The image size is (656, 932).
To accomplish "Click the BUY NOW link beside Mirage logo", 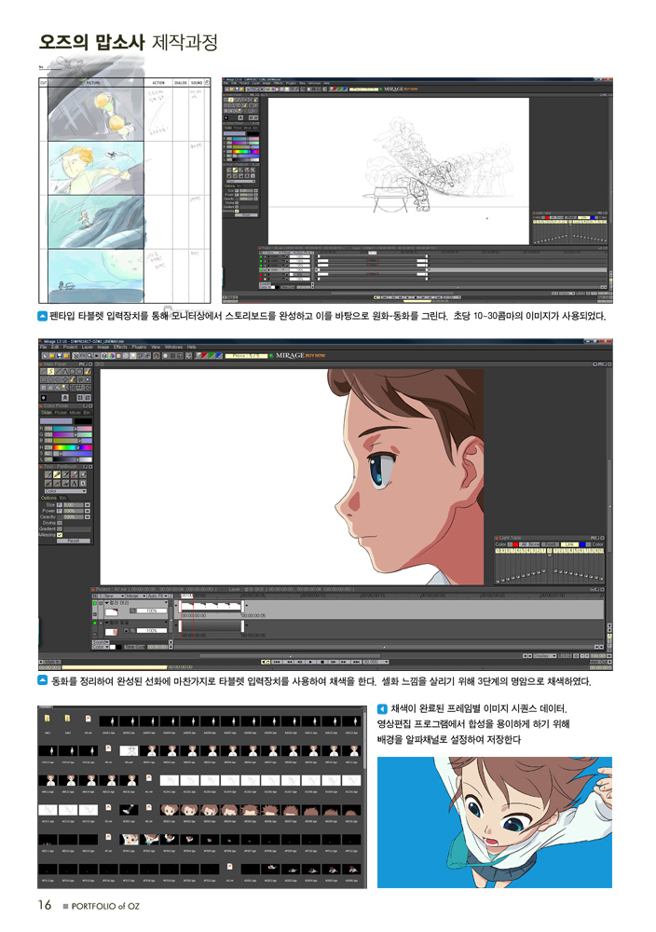I will [315, 355].
